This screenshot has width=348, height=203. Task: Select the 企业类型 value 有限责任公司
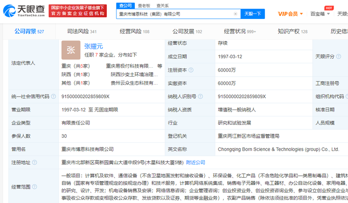point(76,123)
